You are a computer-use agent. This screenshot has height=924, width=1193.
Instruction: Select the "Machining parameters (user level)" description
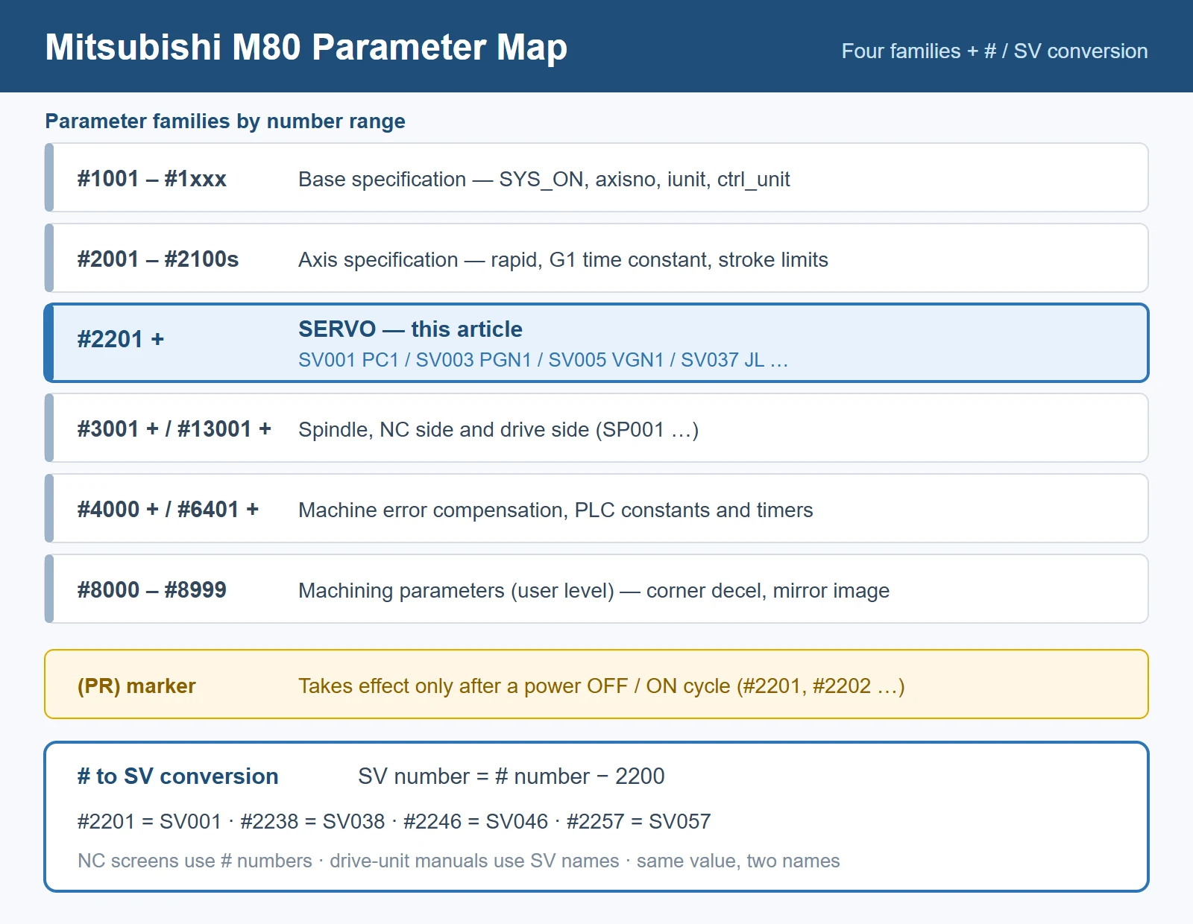pos(594,591)
